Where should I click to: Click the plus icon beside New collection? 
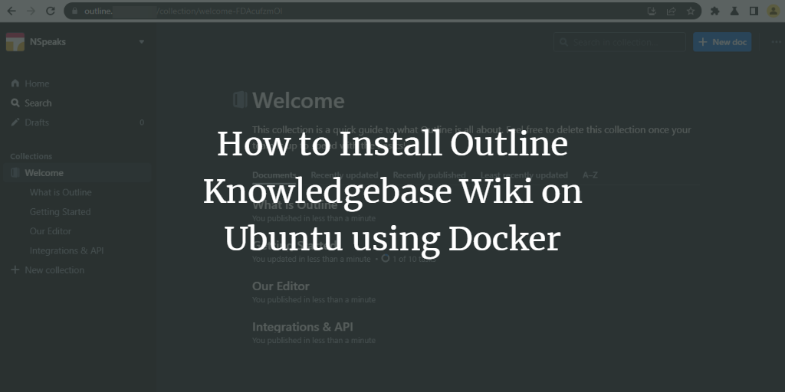pyautogui.click(x=15, y=270)
